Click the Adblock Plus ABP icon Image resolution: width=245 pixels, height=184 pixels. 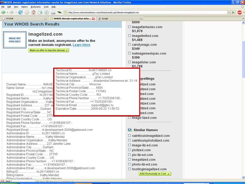240,12
